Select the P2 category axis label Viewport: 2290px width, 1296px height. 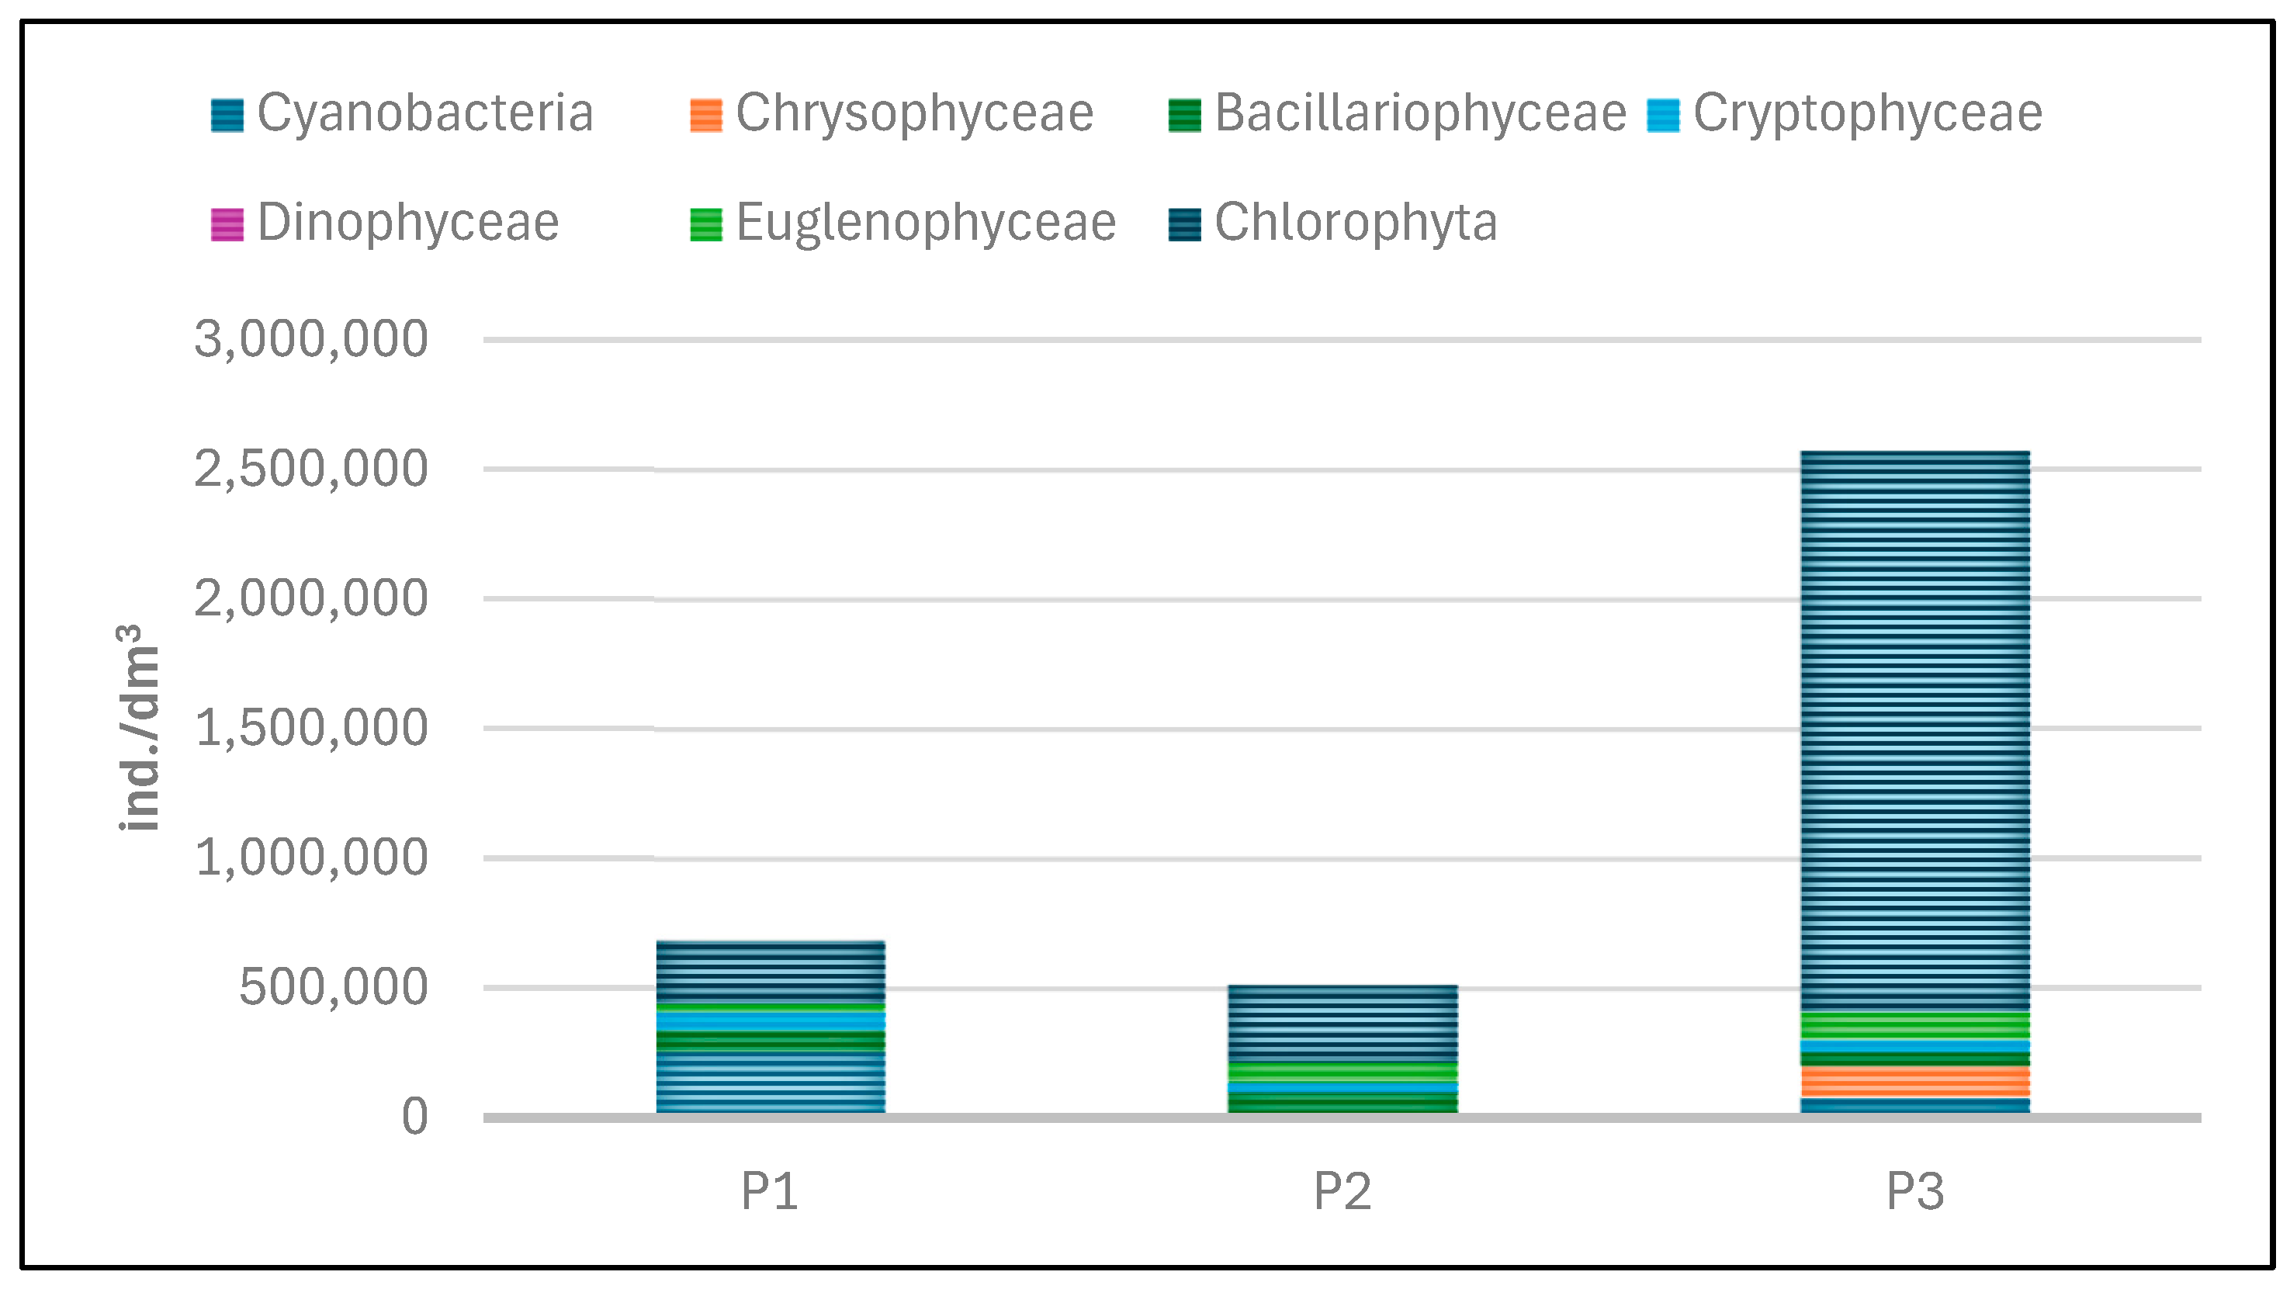coord(1342,1191)
